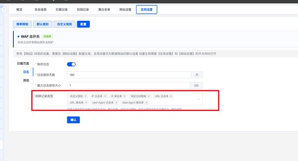Remove the User-Agent 黑名单 tag

(x=146, y=103)
